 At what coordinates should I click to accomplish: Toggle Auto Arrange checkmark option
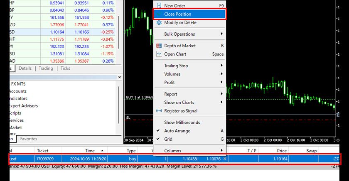pyautogui.click(x=177, y=131)
